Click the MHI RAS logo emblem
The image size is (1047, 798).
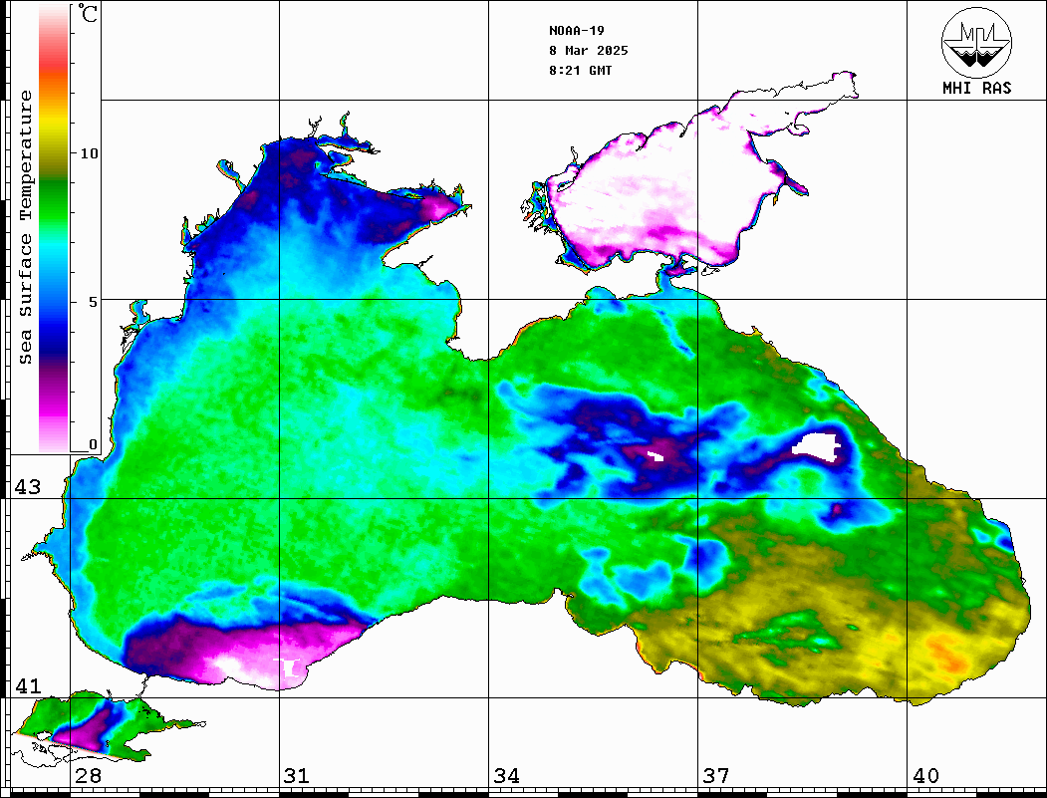coord(976,42)
